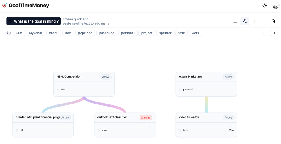The height and width of the screenshot is (144, 281).
Task: Click Active status on video to watch card
Action: click(228, 118)
